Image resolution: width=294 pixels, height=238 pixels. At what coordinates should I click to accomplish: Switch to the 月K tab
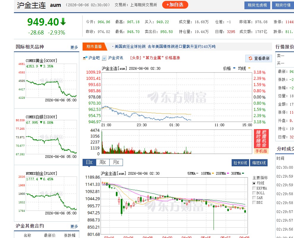coord(116,162)
